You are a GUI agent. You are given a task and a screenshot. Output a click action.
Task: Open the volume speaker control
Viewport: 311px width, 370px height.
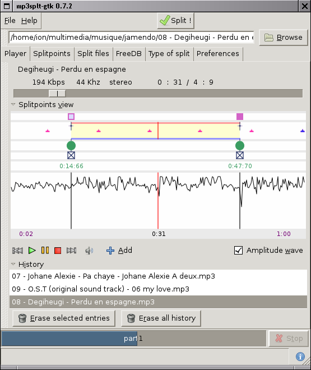pyautogui.click(x=89, y=251)
